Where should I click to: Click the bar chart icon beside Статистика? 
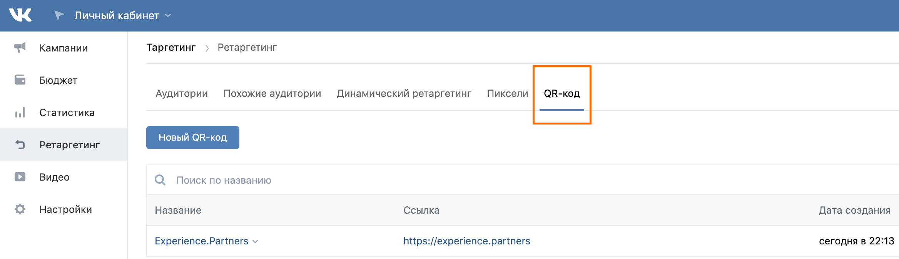[20, 113]
